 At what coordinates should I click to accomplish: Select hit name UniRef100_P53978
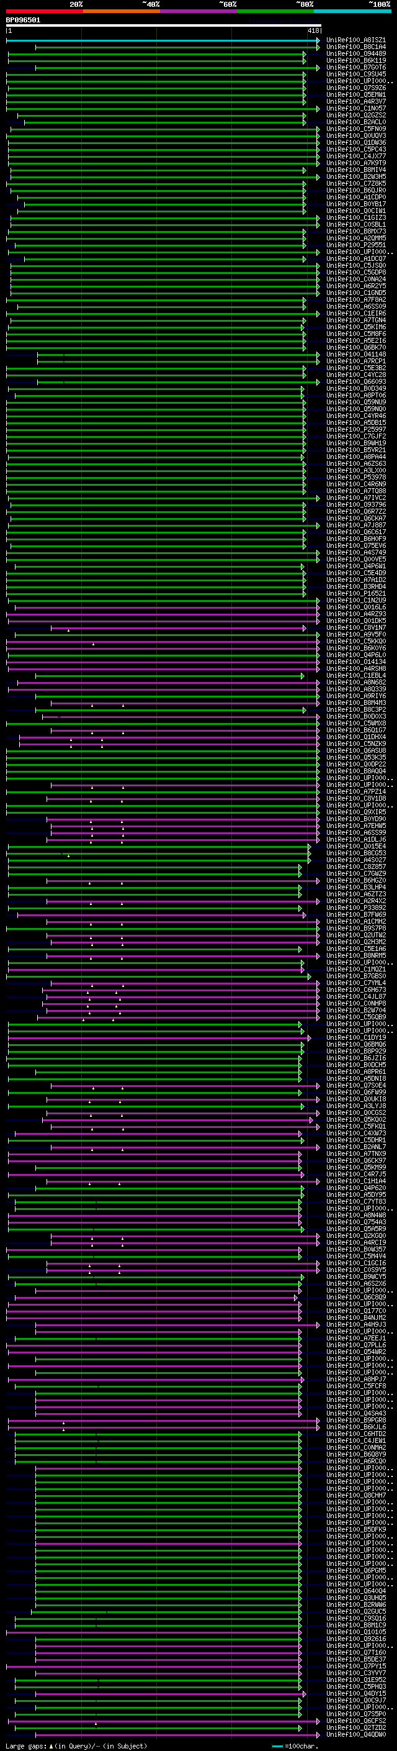[355, 477]
